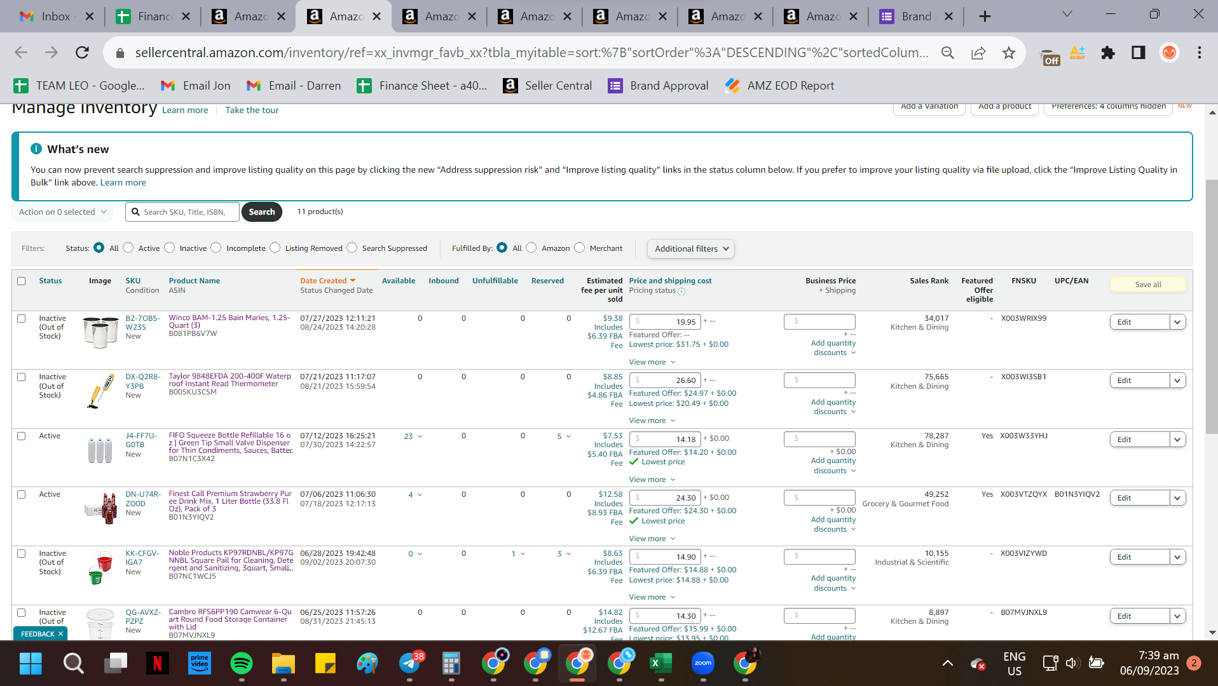The image size is (1218, 686).
Task: Select the Listing Removed status filter
Action: point(275,248)
